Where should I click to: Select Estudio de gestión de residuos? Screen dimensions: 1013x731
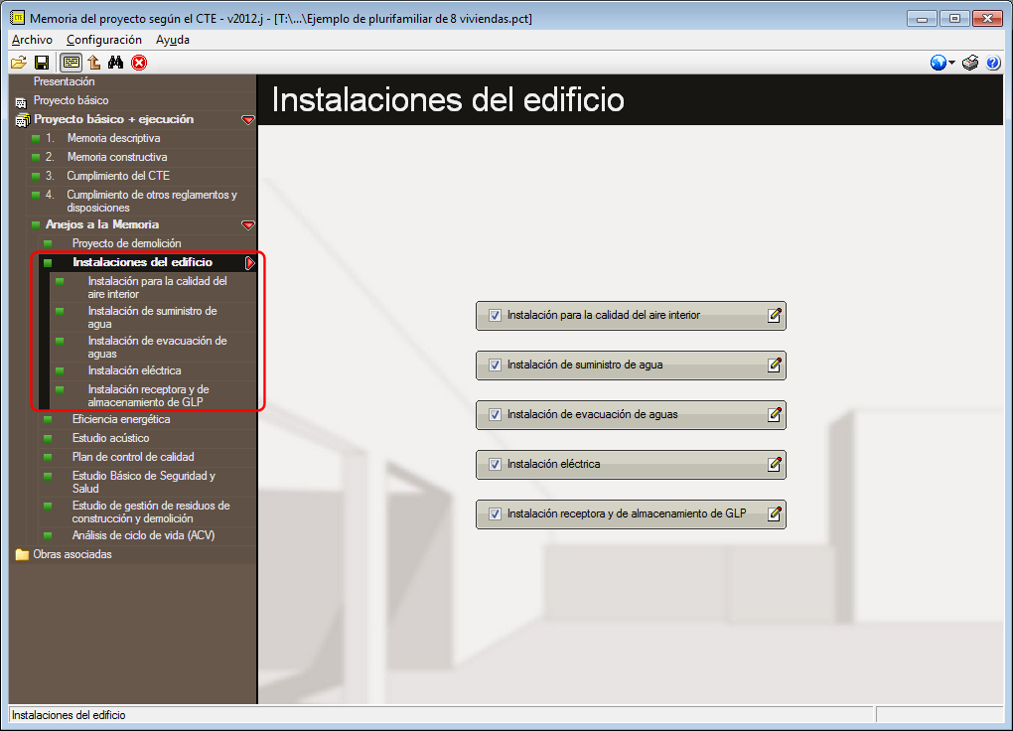point(151,512)
